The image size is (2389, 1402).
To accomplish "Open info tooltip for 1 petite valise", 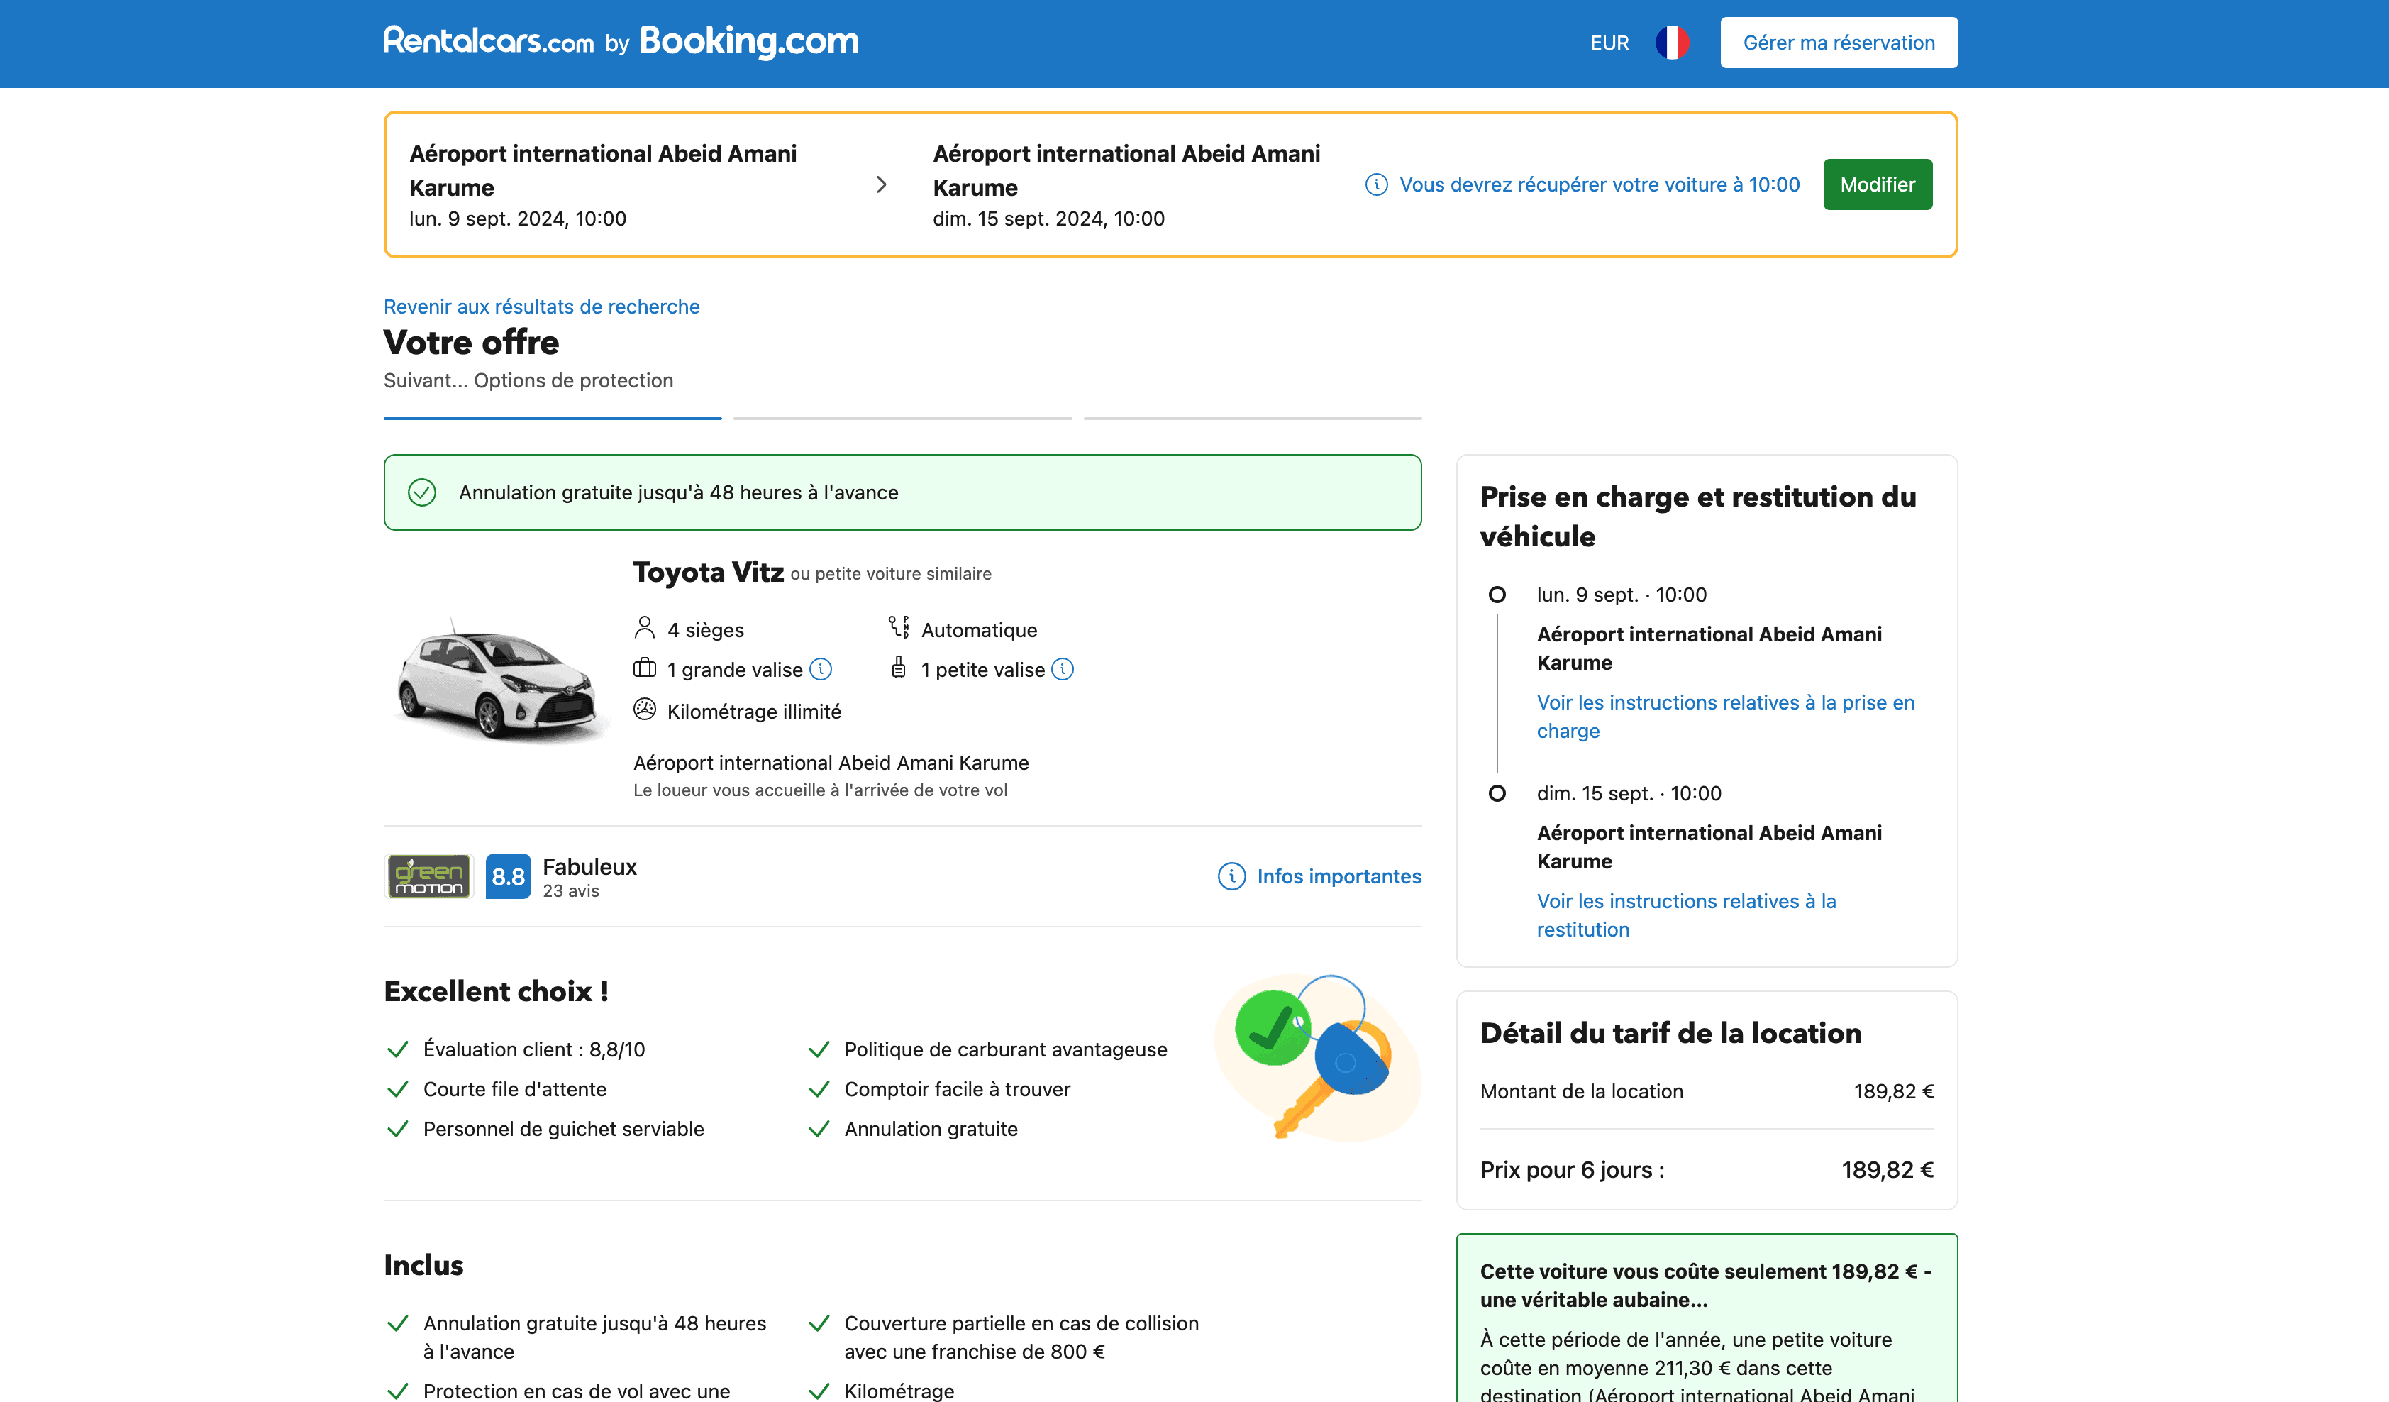I will coord(1063,669).
